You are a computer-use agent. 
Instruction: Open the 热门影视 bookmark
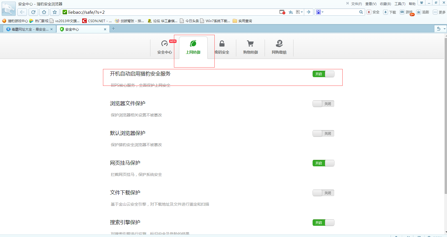click(x=39, y=21)
